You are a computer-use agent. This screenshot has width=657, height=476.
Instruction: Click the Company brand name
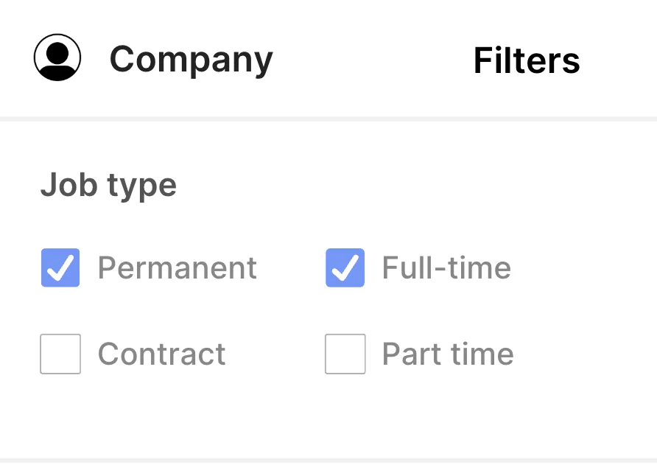[191, 60]
